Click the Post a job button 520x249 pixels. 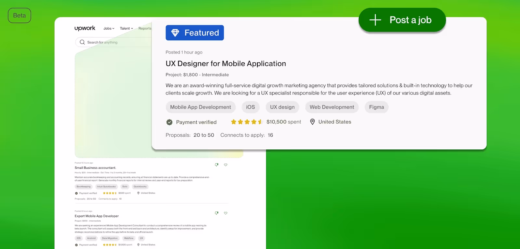[402, 20]
